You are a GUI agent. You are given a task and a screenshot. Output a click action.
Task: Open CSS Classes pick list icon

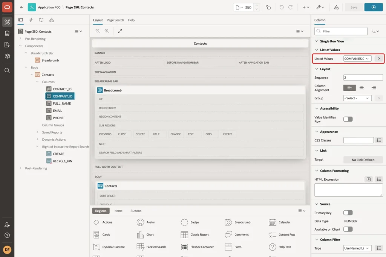379,140
